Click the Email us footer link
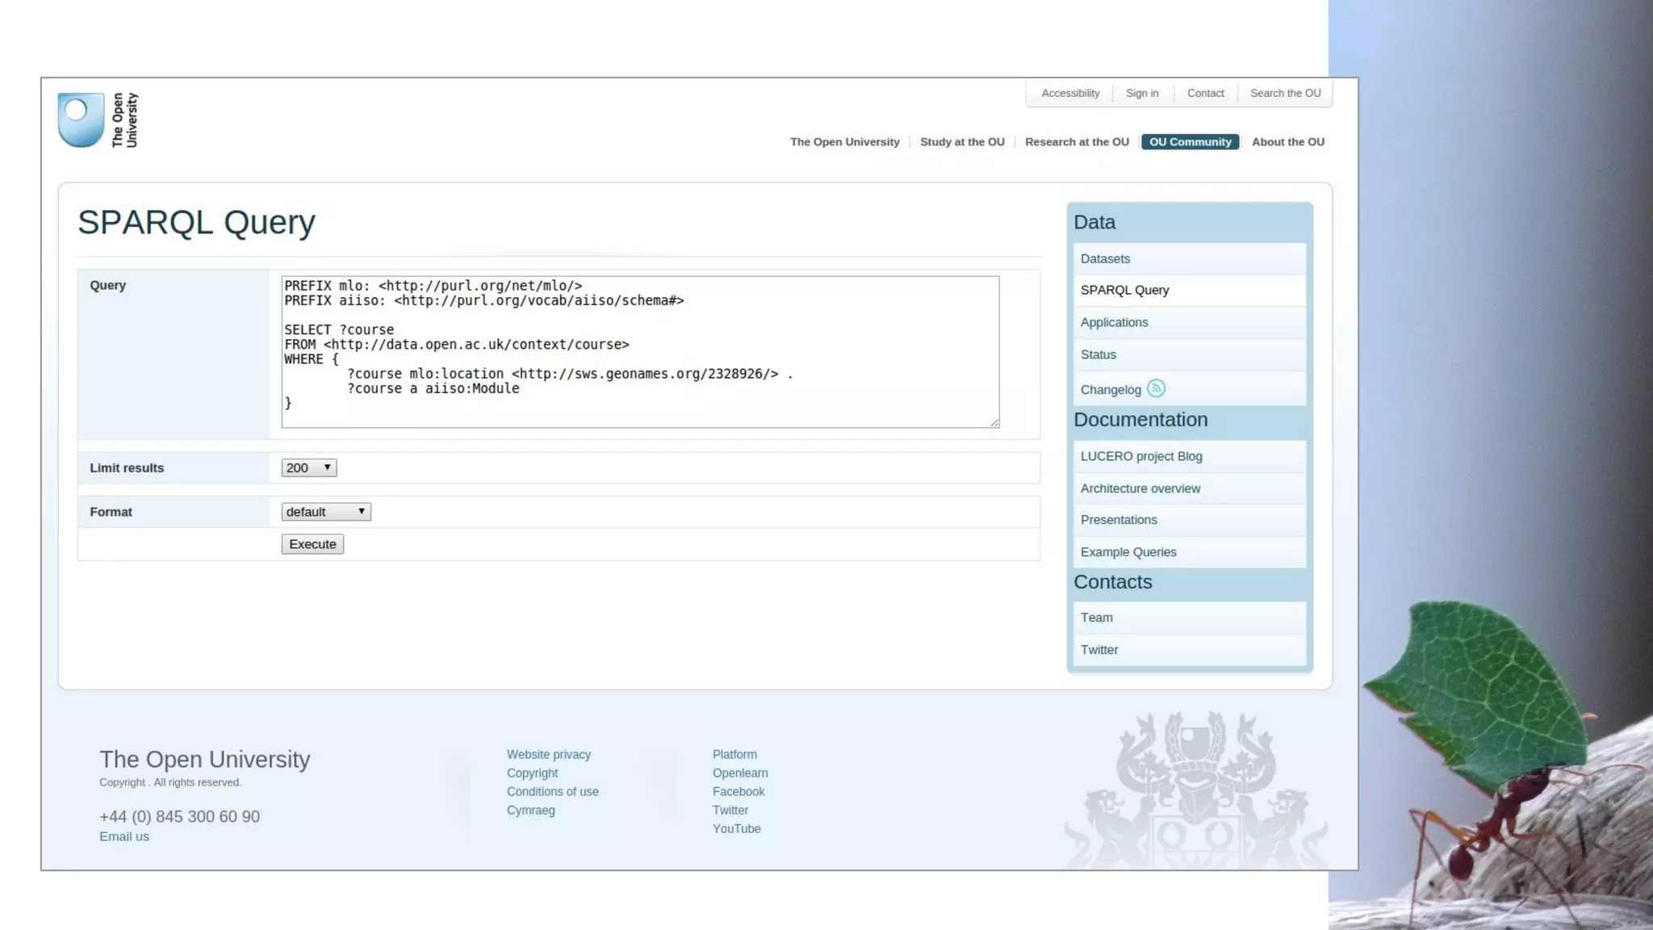1653x930 pixels. click(x=124, y=836)
